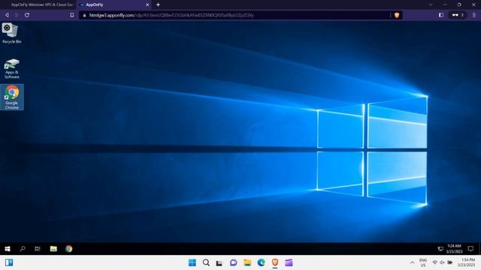481x270 pixels.
Task: Expand the tab search dropdown arrow
Action: [431, 5]
